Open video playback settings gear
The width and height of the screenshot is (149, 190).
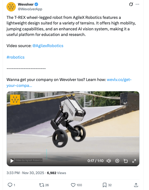[x=117, y=161]
